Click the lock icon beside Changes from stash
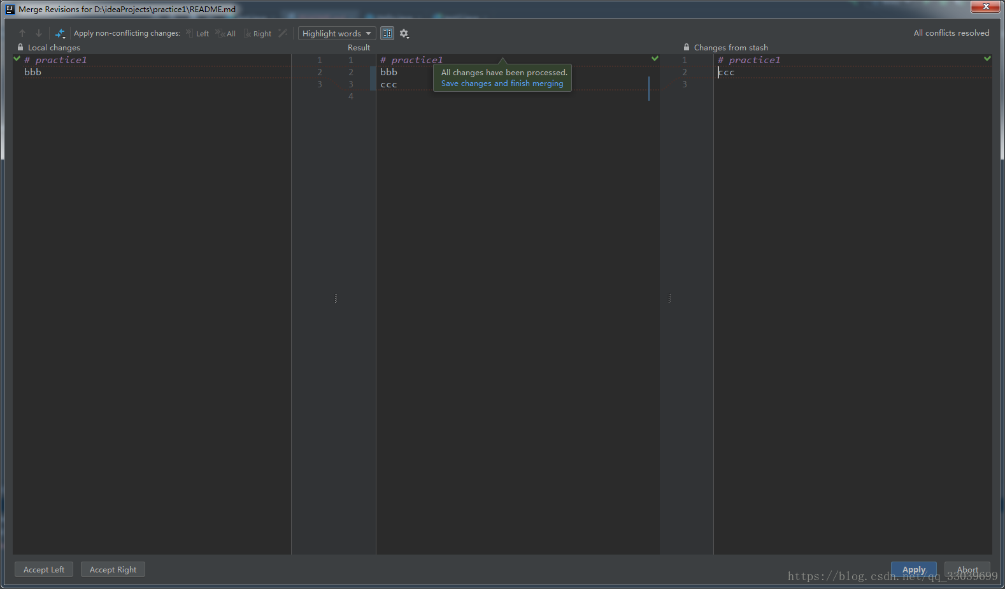Viewport: 1005px width, 589px height. click(x=687, y=47)
